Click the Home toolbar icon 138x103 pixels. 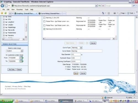click(x=103, y=13)
